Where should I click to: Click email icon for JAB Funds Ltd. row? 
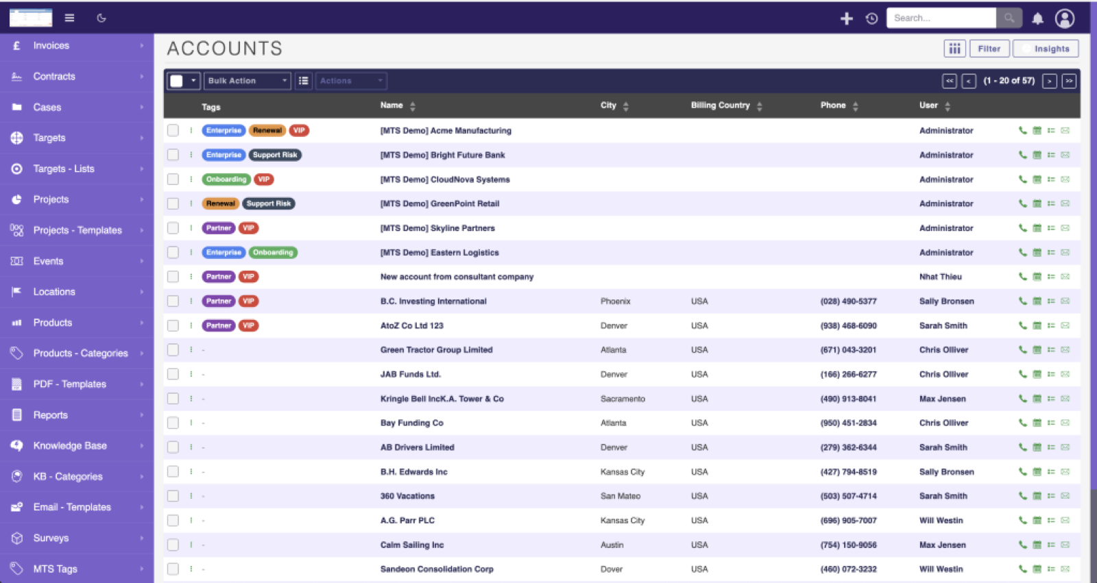tap(1065, 374)
